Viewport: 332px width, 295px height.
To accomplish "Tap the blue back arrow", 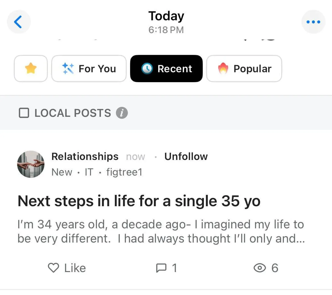I will point(18,22).
